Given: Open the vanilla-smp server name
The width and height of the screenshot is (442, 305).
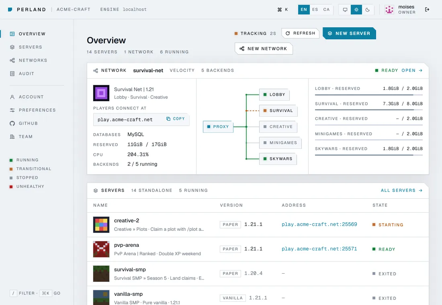Looking at the screenshot, I should [x=128, y=294].
